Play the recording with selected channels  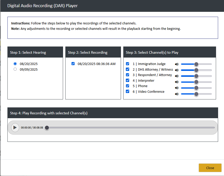(15, 127)
